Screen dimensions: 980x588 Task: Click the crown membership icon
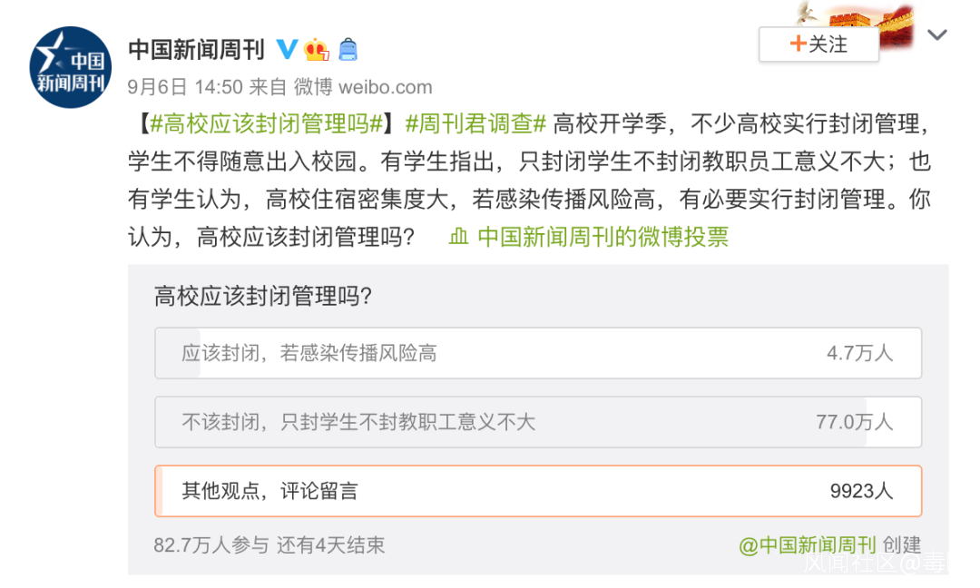317,49
